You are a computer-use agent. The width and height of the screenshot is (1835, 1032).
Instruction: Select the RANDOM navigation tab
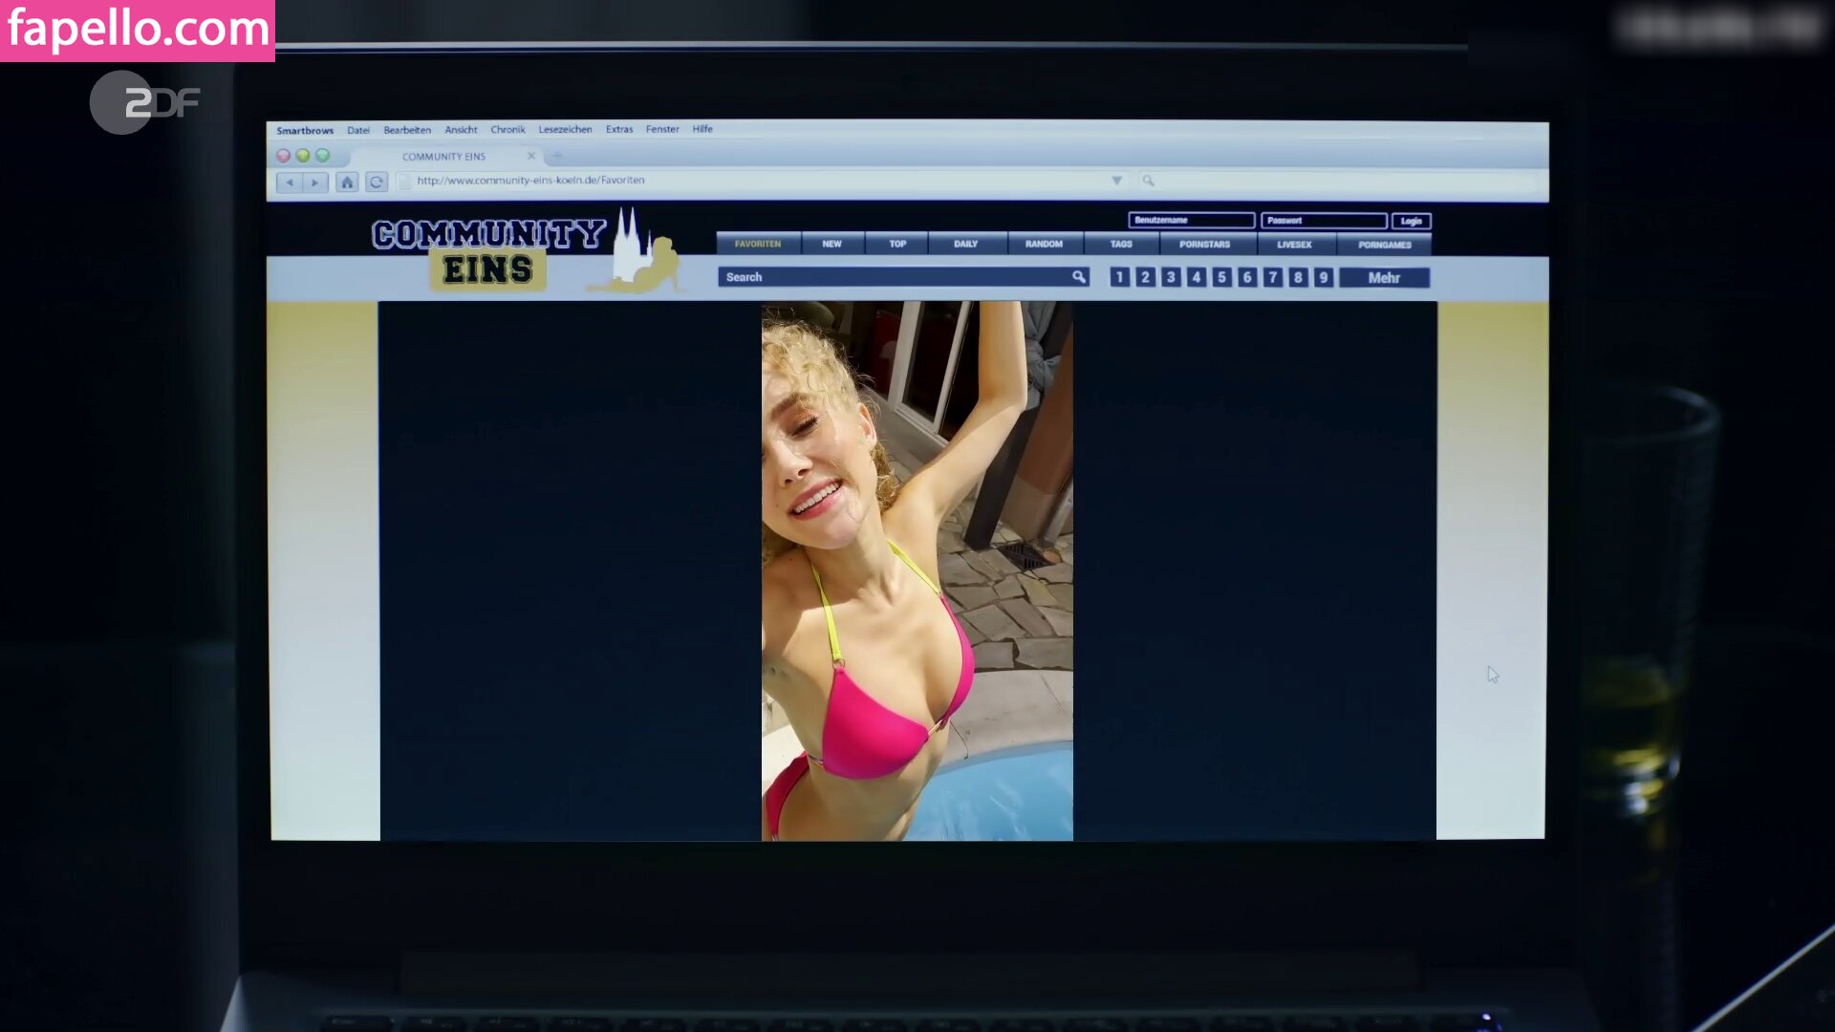point(1044,245)
